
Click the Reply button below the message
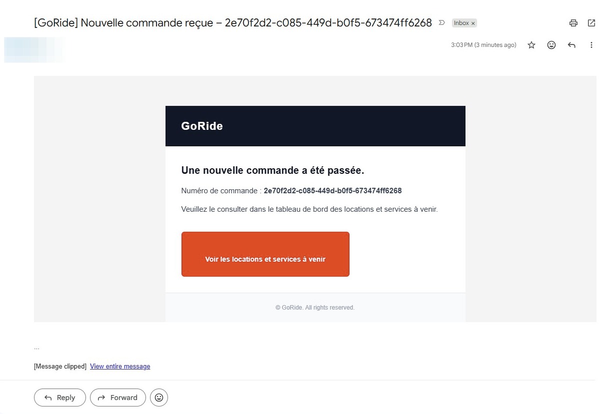pos(60,398)
